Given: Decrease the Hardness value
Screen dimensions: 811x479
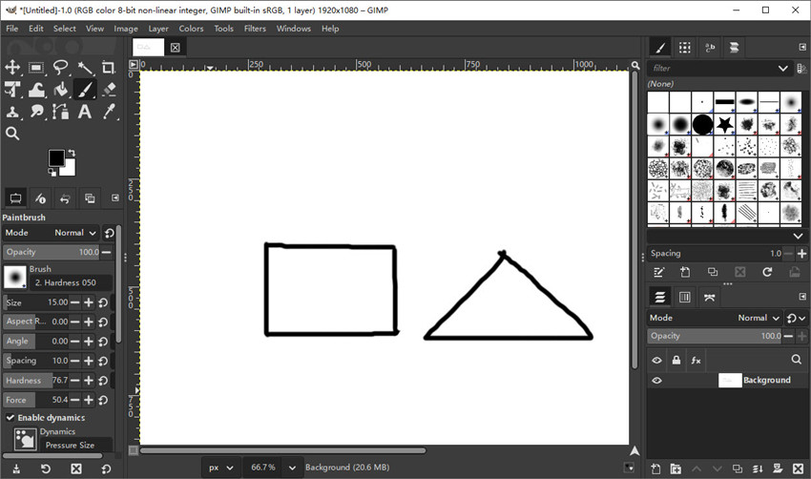Looking at the screenshot, I should coord(75,380).
